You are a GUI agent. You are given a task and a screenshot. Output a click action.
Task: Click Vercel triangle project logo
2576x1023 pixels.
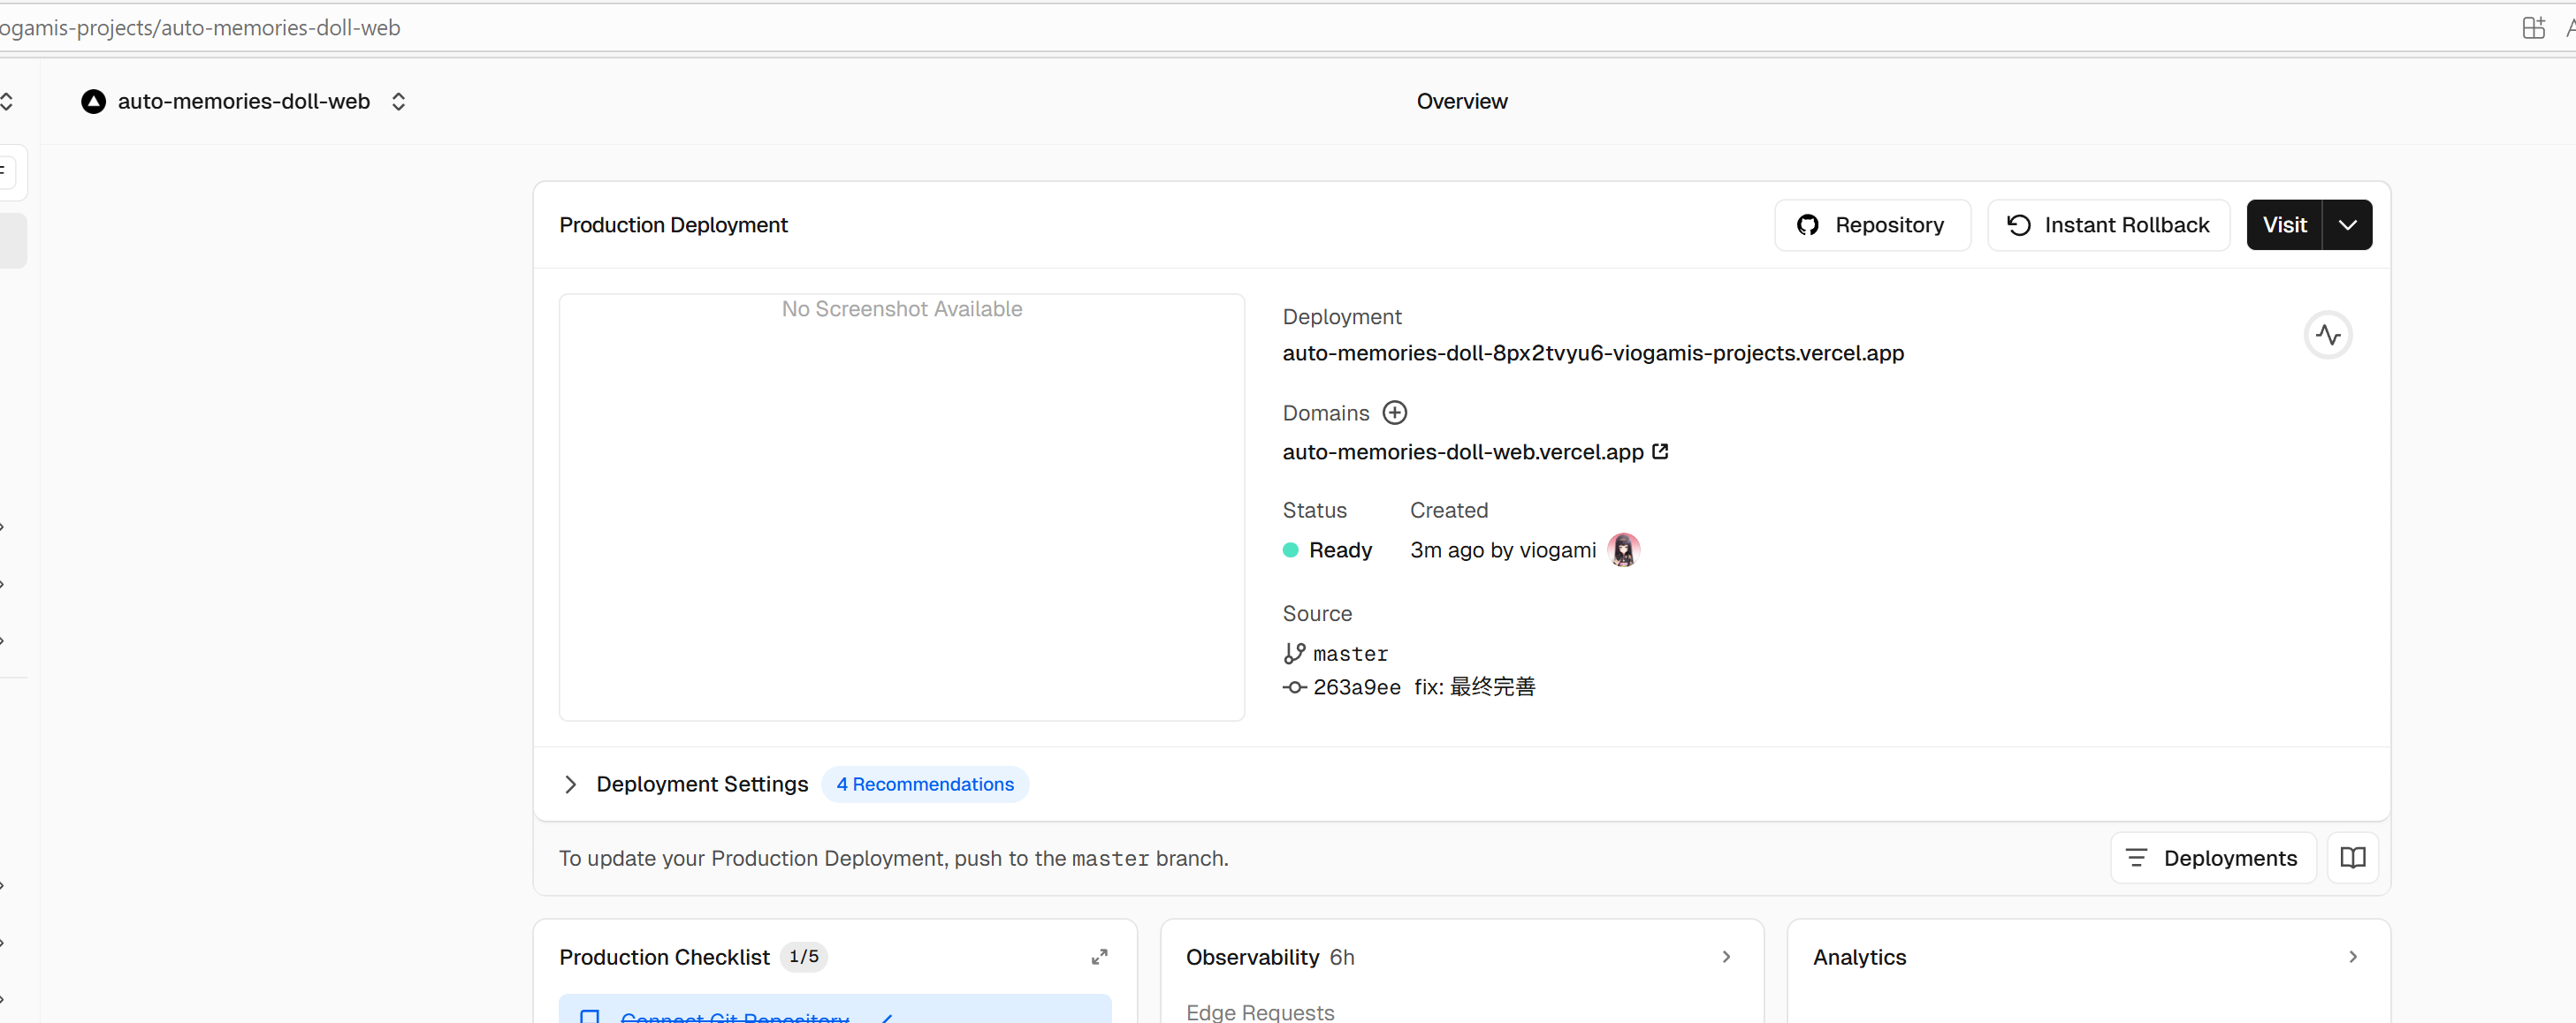(93, 102)
